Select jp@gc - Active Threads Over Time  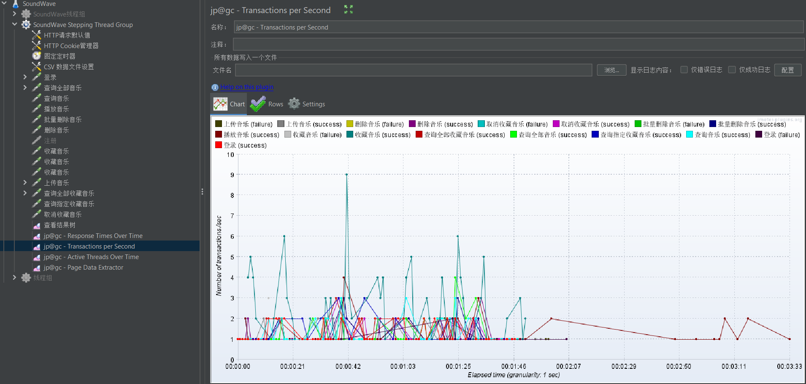(91, 257)
